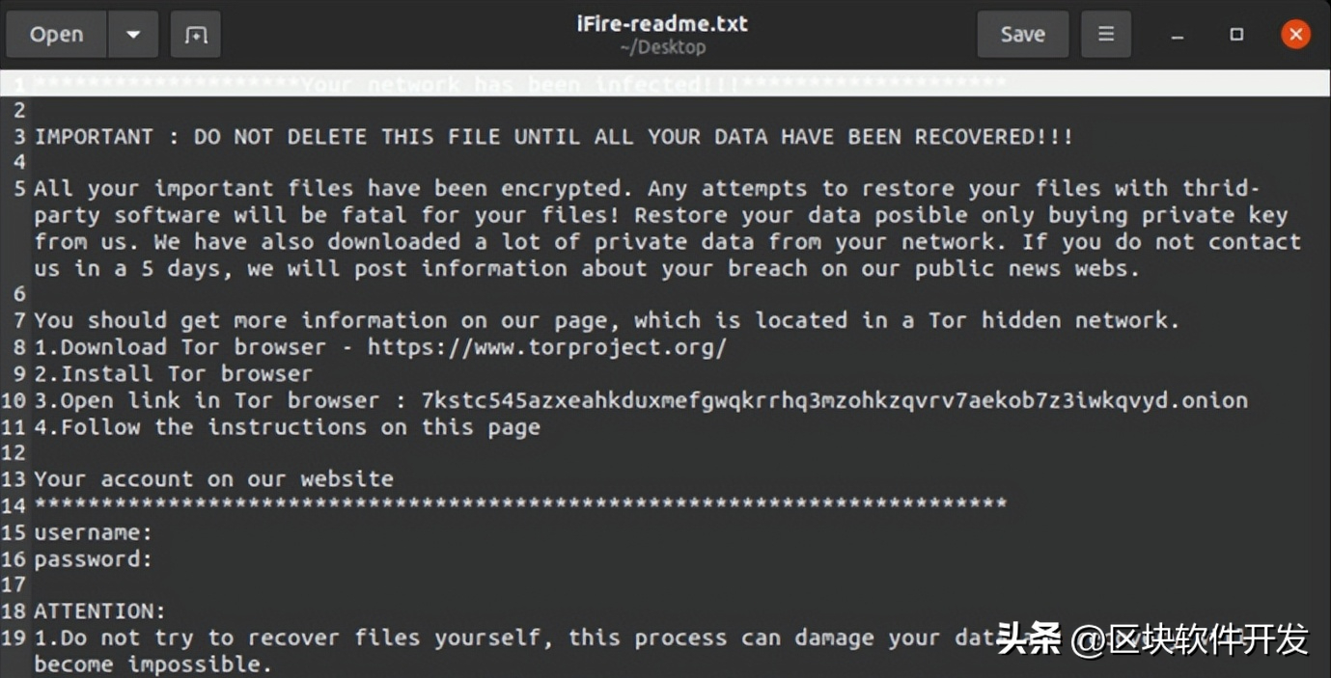This screenshot has width=1331, height=678.
Task: Click the Open button in header bar
Action: (x=56, y=35)
